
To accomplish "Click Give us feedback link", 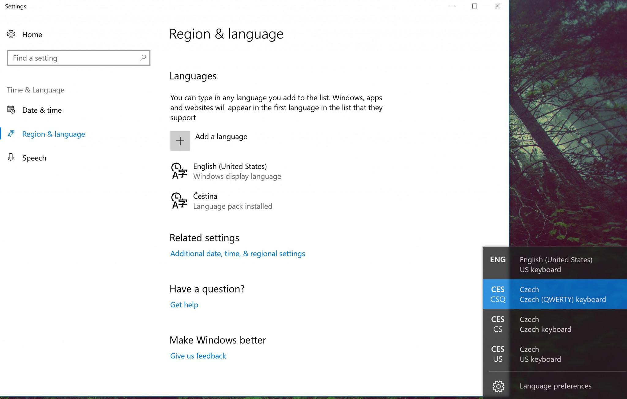I will click(x=197, y=355).
